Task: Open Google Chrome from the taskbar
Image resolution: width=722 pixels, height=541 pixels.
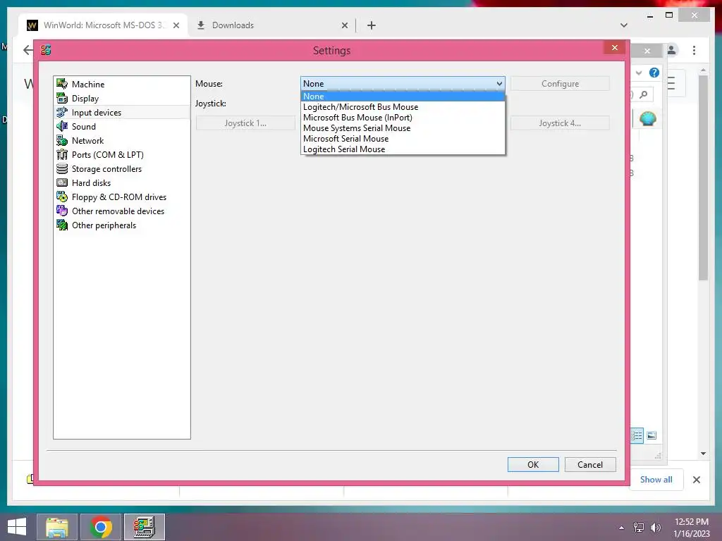Action: [x=101, y=527]
